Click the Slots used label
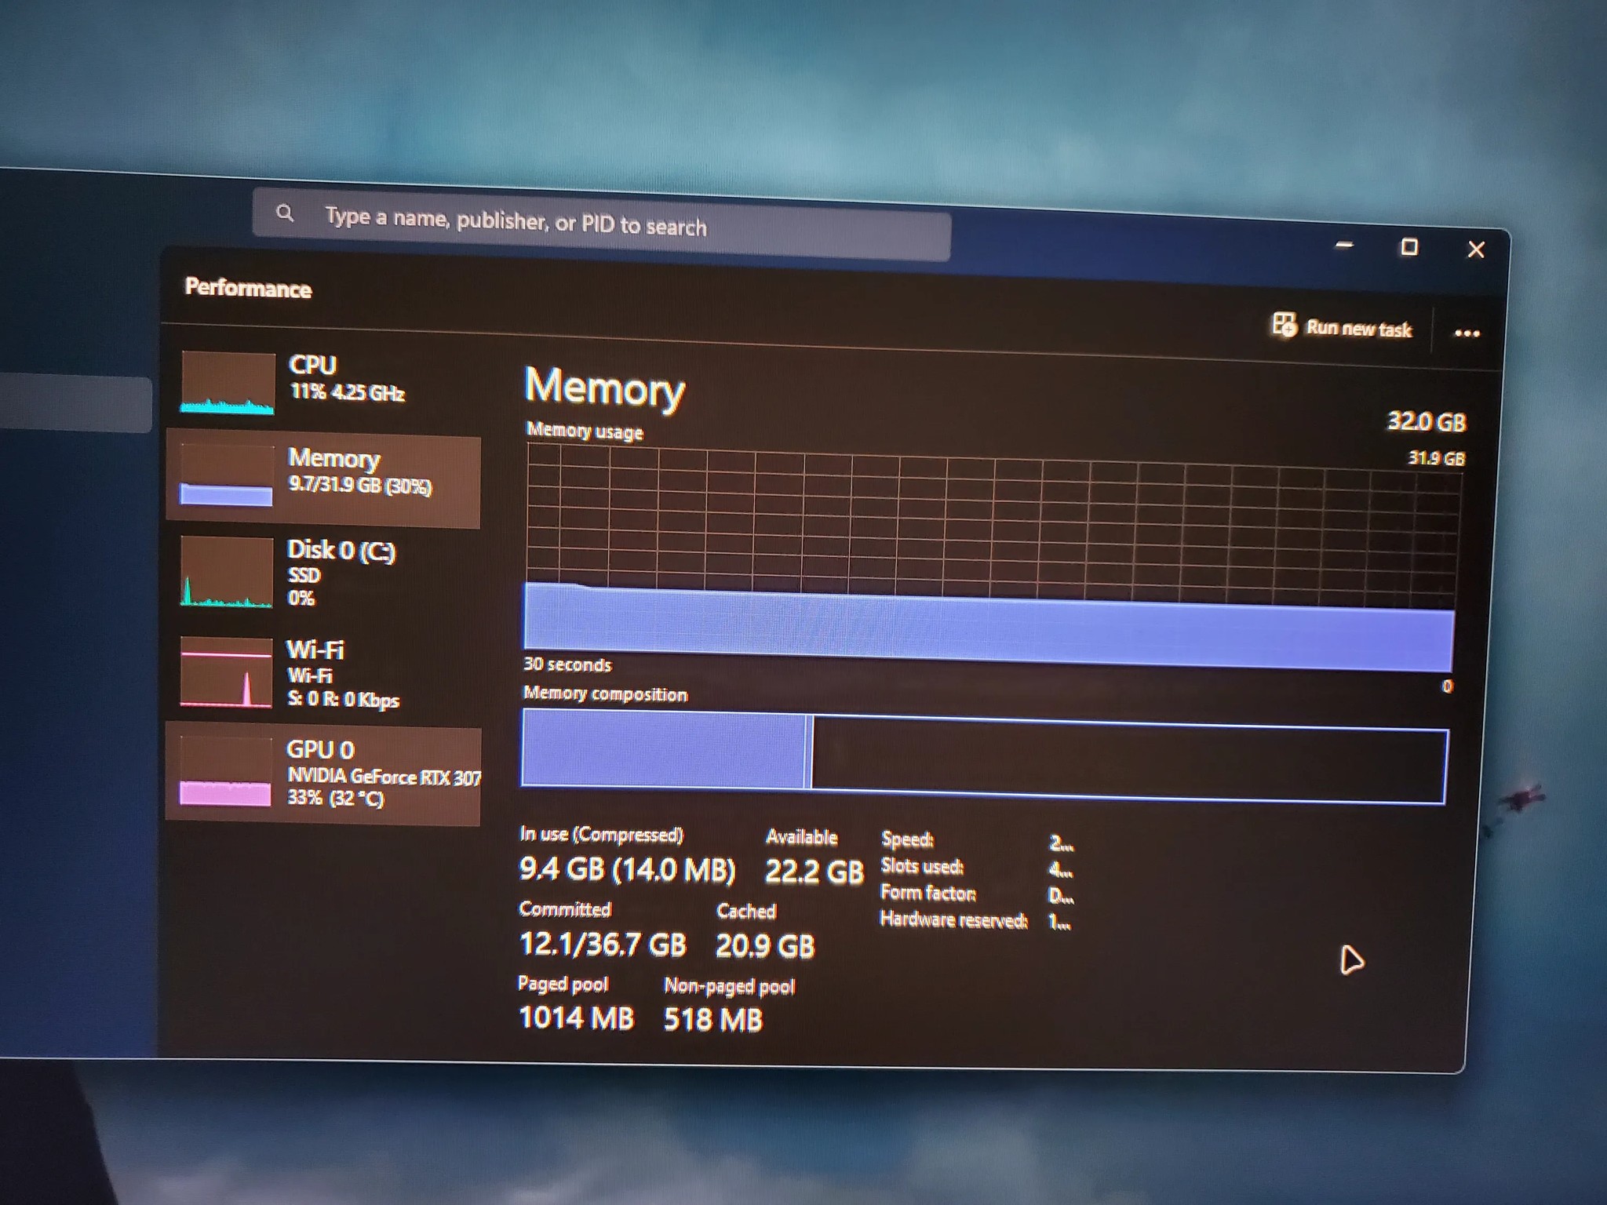Screen dimensions: 1607x1205 point(922,866)
